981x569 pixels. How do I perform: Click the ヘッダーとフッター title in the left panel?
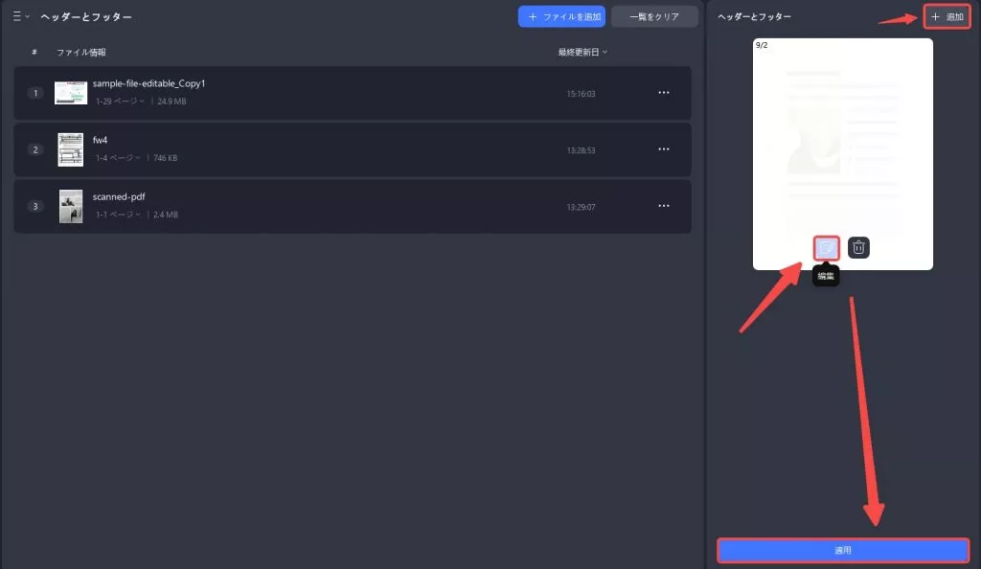coord(86,17)
